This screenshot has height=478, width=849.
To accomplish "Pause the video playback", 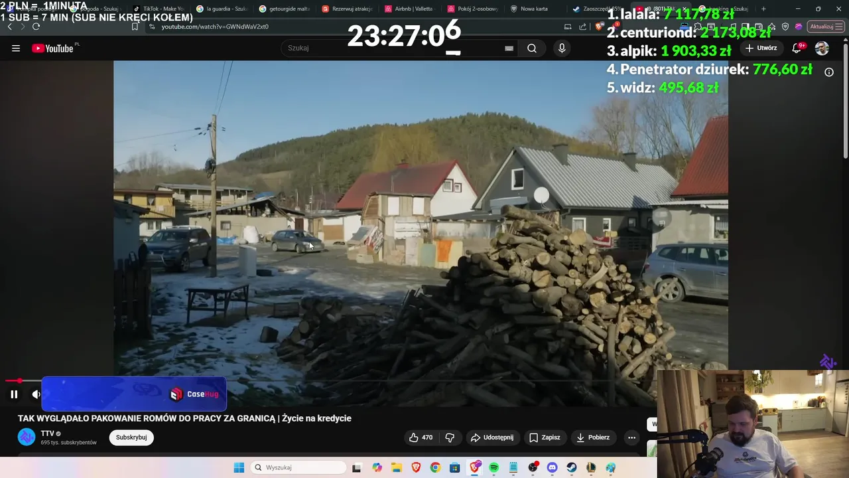I will tap(14, 394).
